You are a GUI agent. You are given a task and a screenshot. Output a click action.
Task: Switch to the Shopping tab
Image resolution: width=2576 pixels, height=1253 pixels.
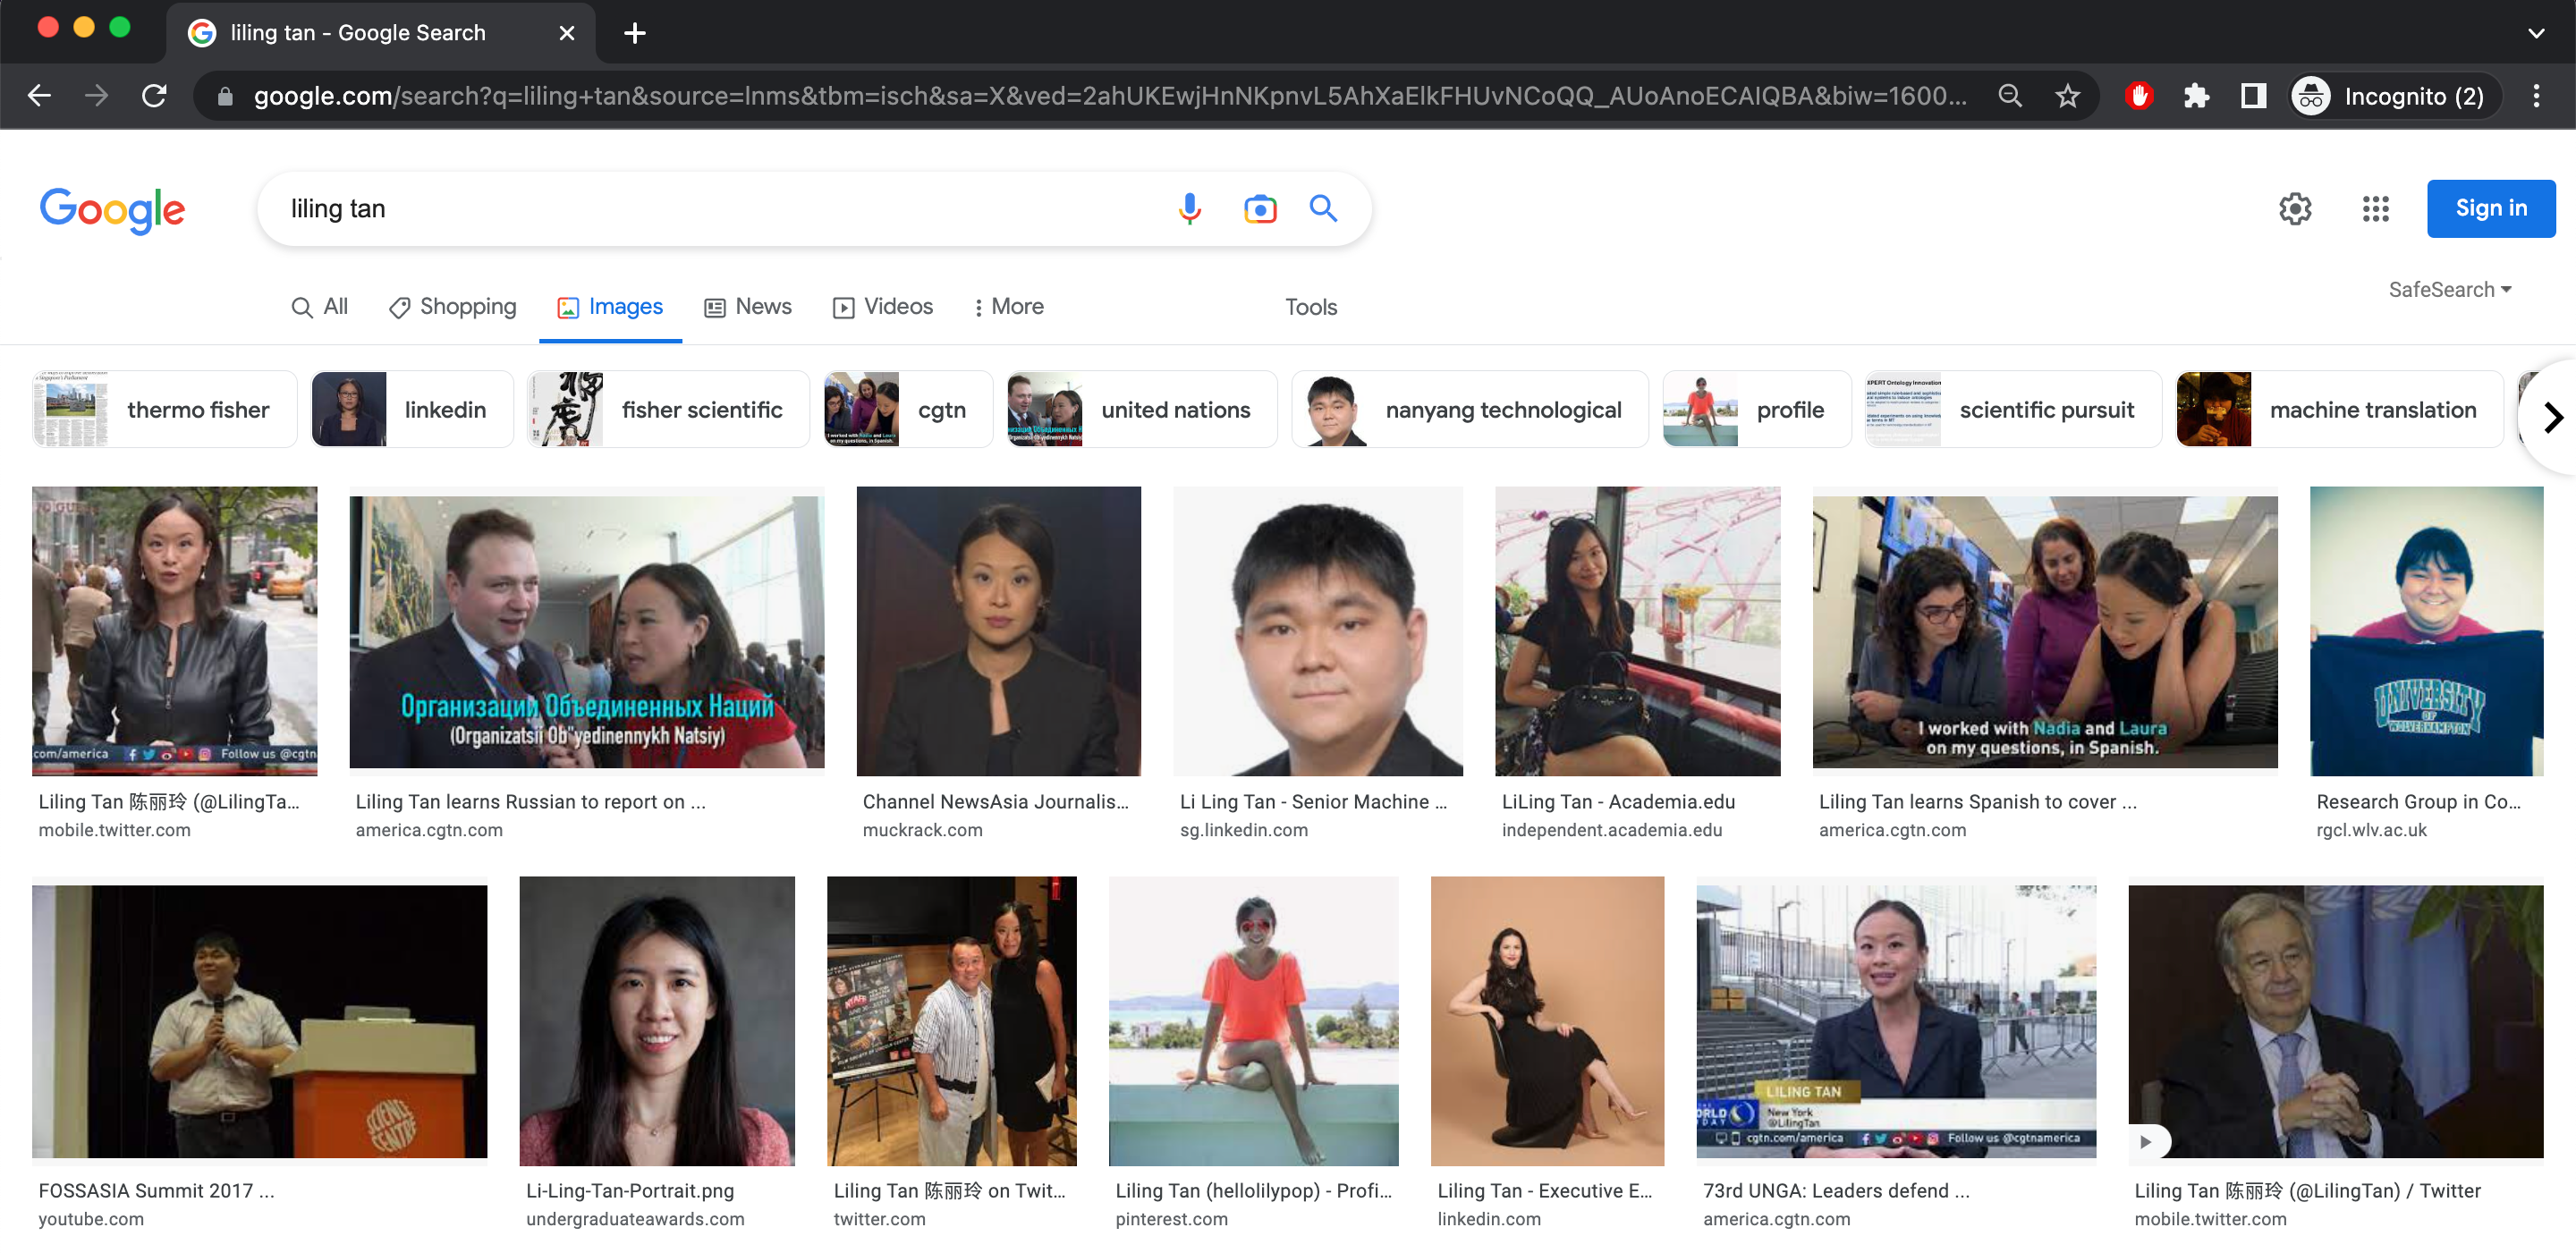[x=452, y=306]
